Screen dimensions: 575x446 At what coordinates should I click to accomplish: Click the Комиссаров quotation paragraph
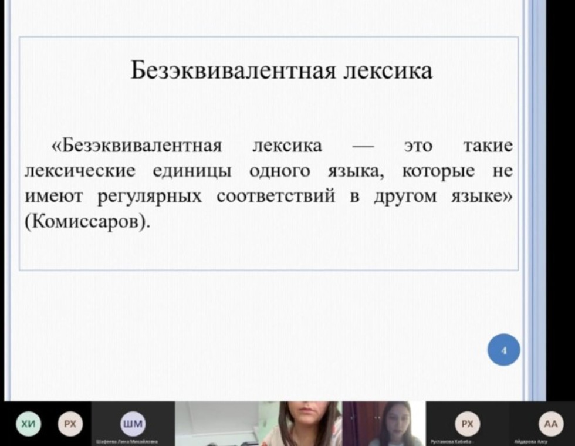pos(267,182)
